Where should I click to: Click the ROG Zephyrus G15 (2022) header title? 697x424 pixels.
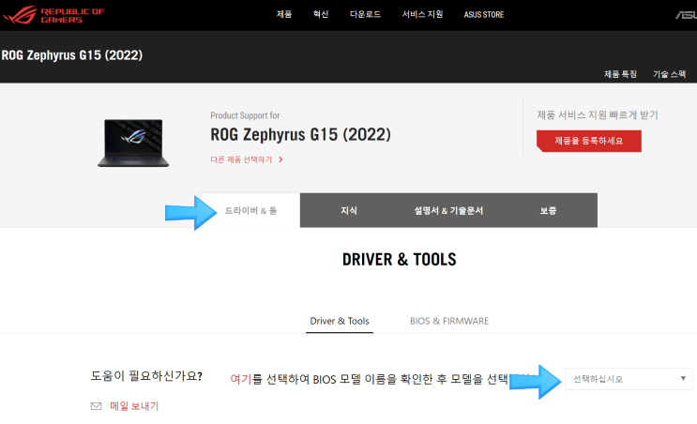[x=71, y=55]
